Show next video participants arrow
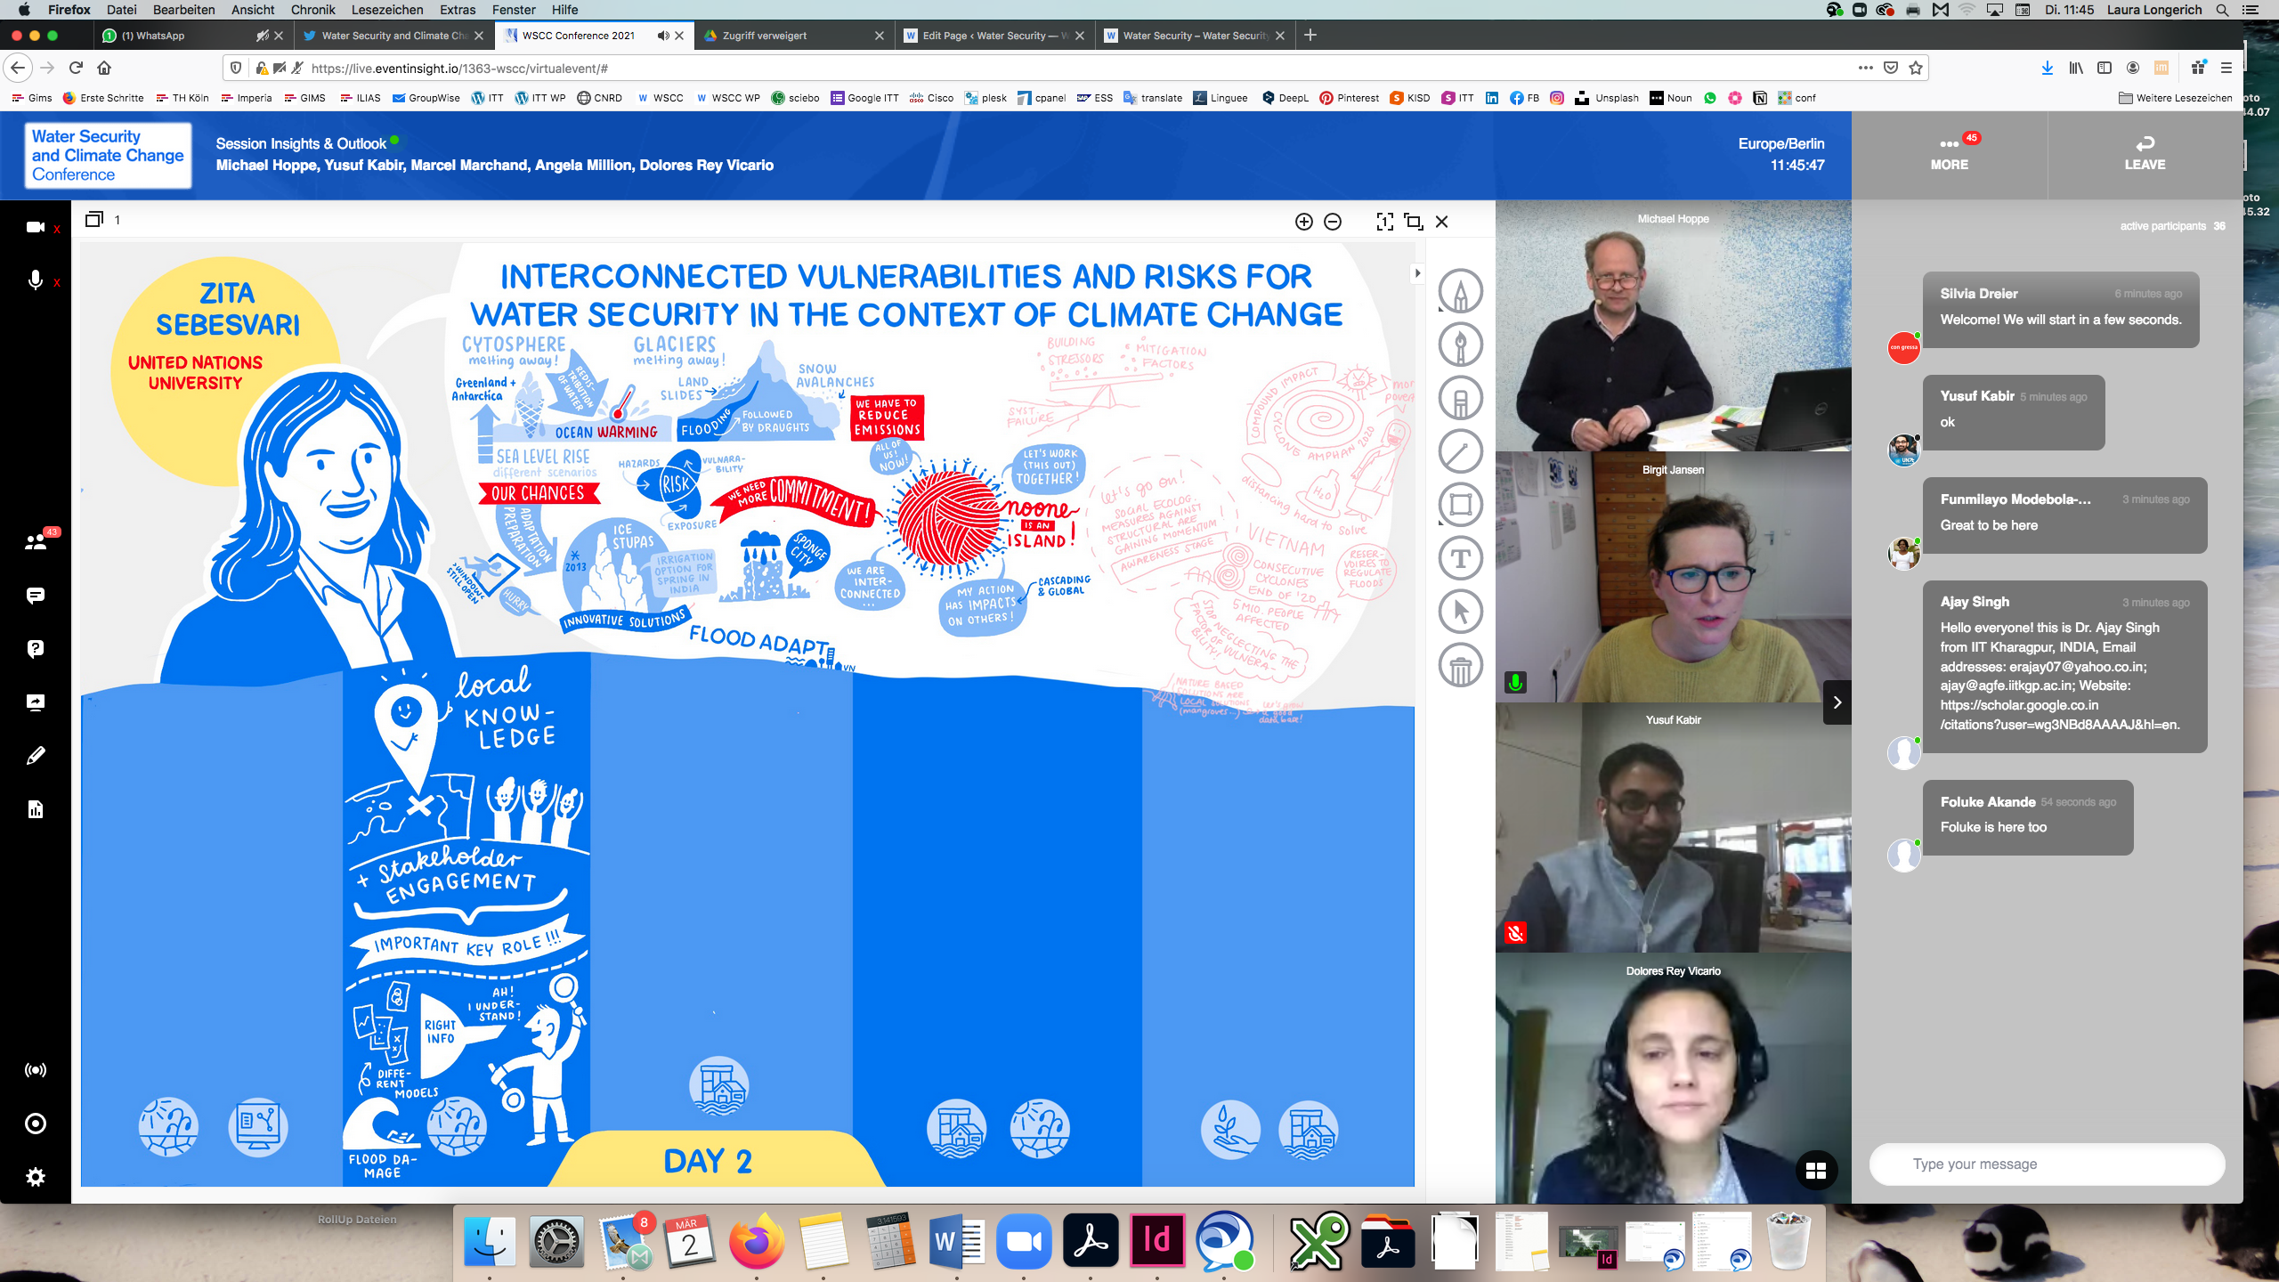The height and width of the screenshot is (1282, 2279). pyautogui.click(x=1837, y=702)
